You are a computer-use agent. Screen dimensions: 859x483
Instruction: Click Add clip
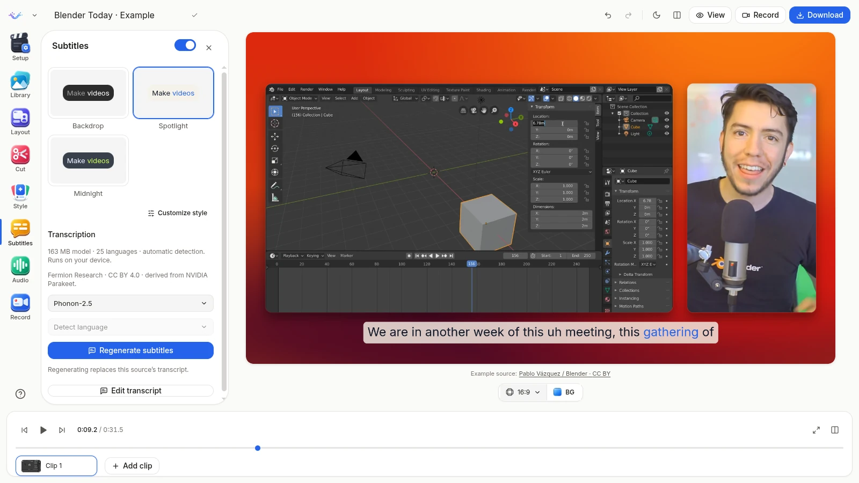[132, 466]
